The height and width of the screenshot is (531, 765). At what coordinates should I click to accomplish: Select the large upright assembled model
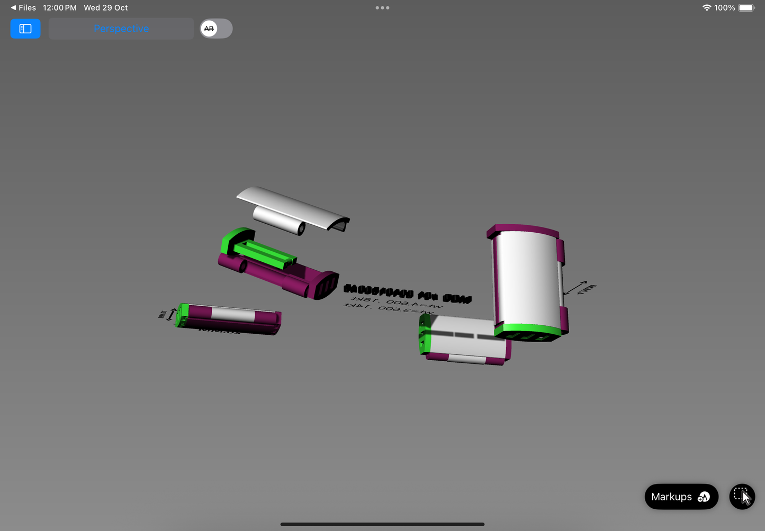(527, 278)
